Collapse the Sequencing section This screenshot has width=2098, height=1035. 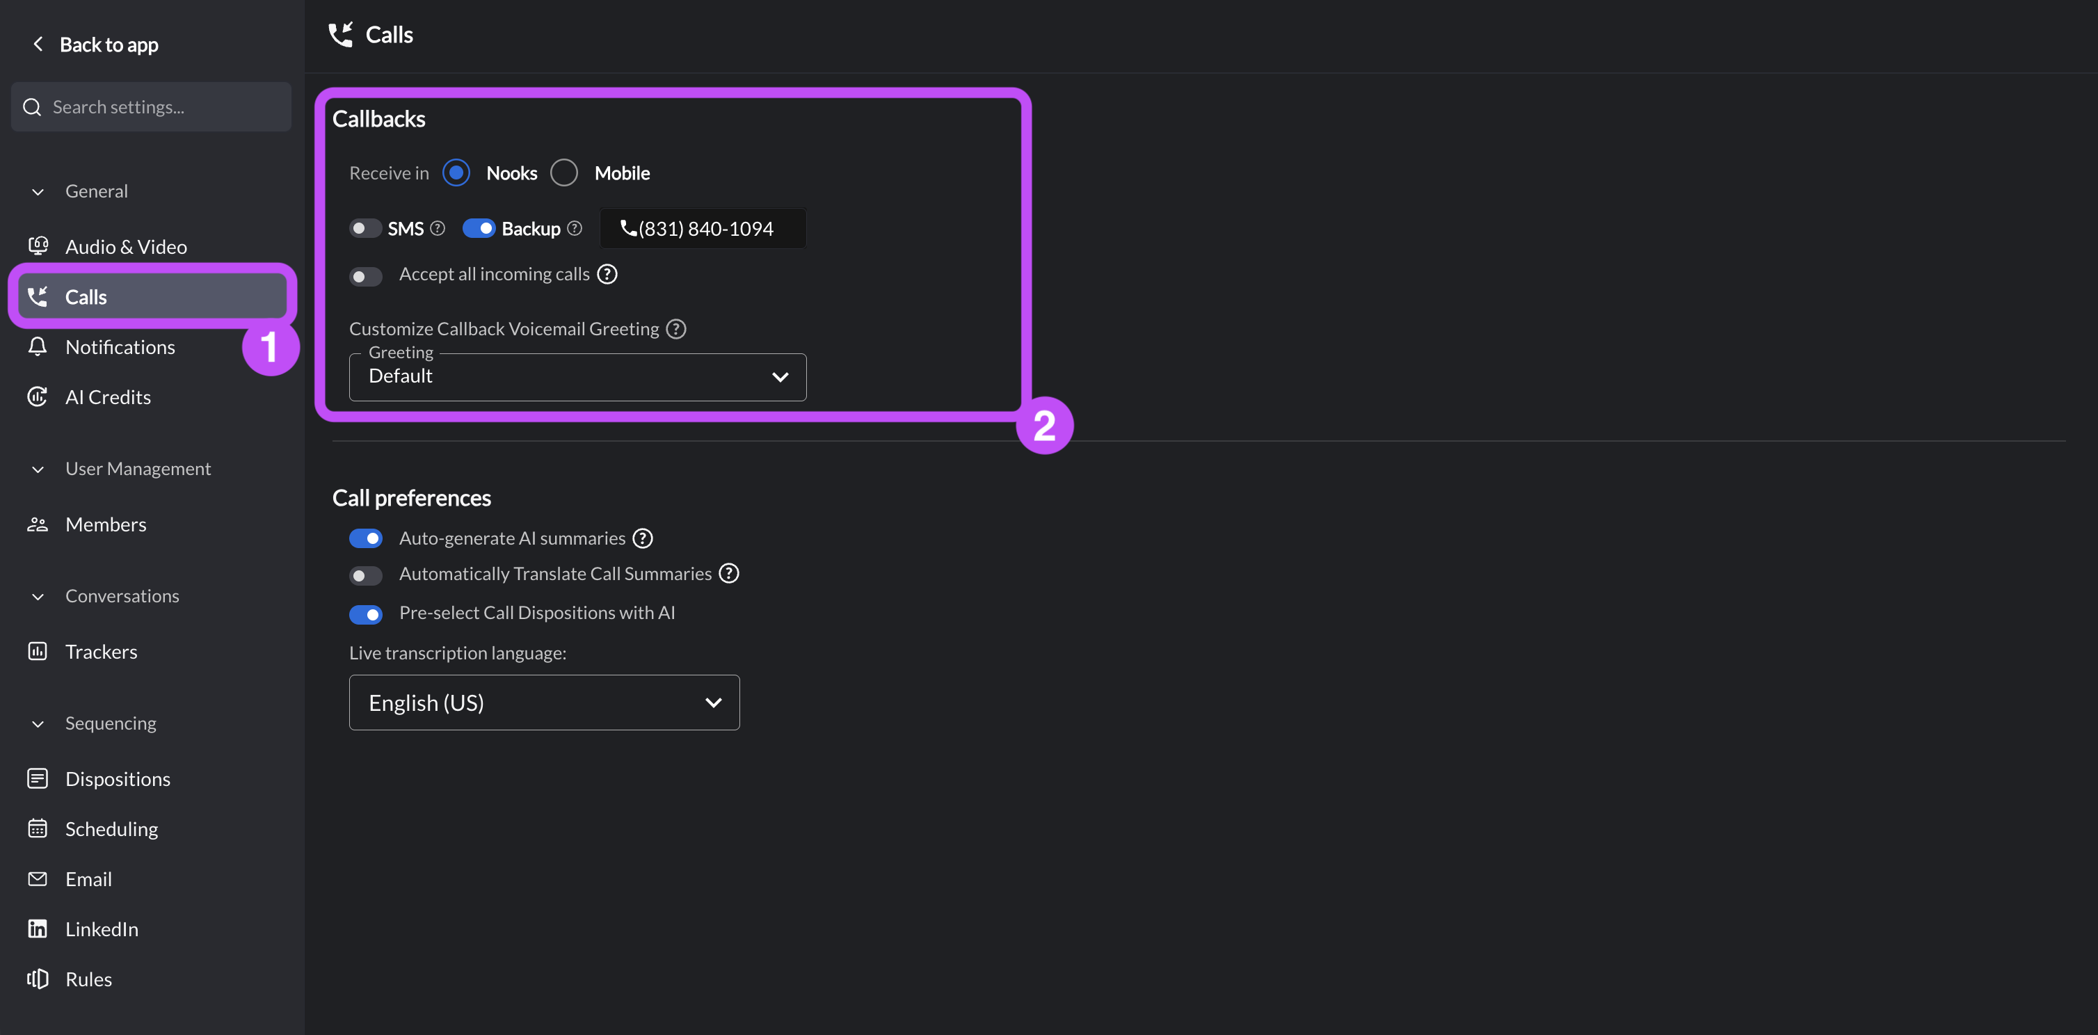click(x=38, y=723)
